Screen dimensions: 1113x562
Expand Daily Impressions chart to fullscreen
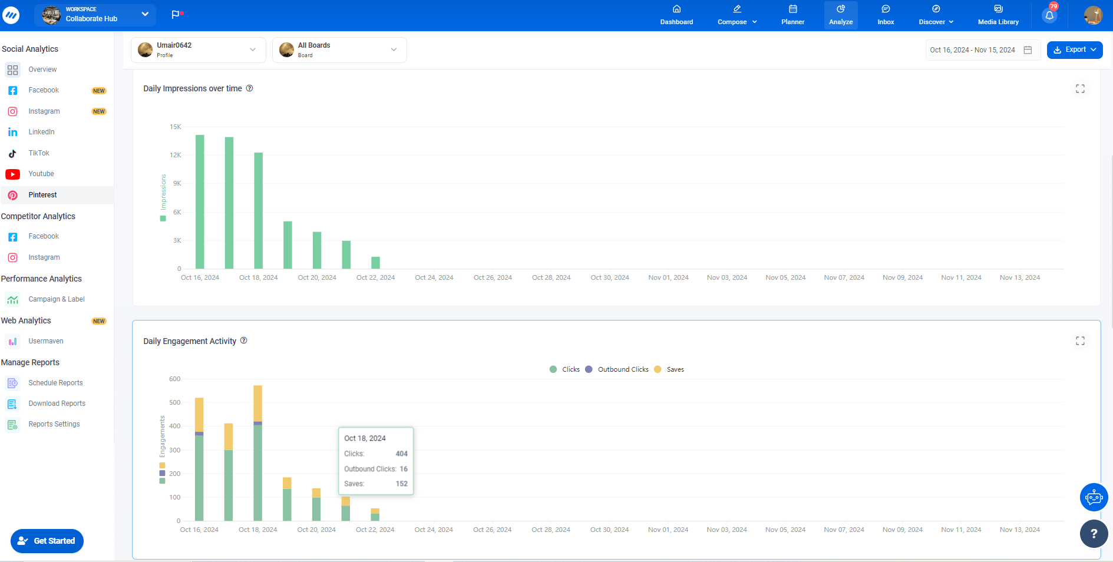1080,88
